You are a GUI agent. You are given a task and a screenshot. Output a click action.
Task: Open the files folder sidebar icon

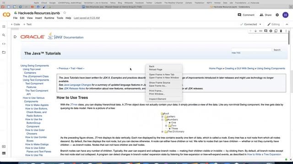pyautogui.click(x=4, y=52)
